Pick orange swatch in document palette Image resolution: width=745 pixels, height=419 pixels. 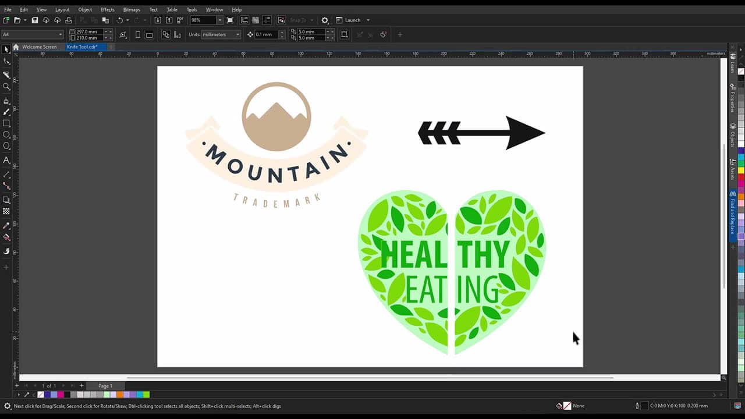coord(120,395)
